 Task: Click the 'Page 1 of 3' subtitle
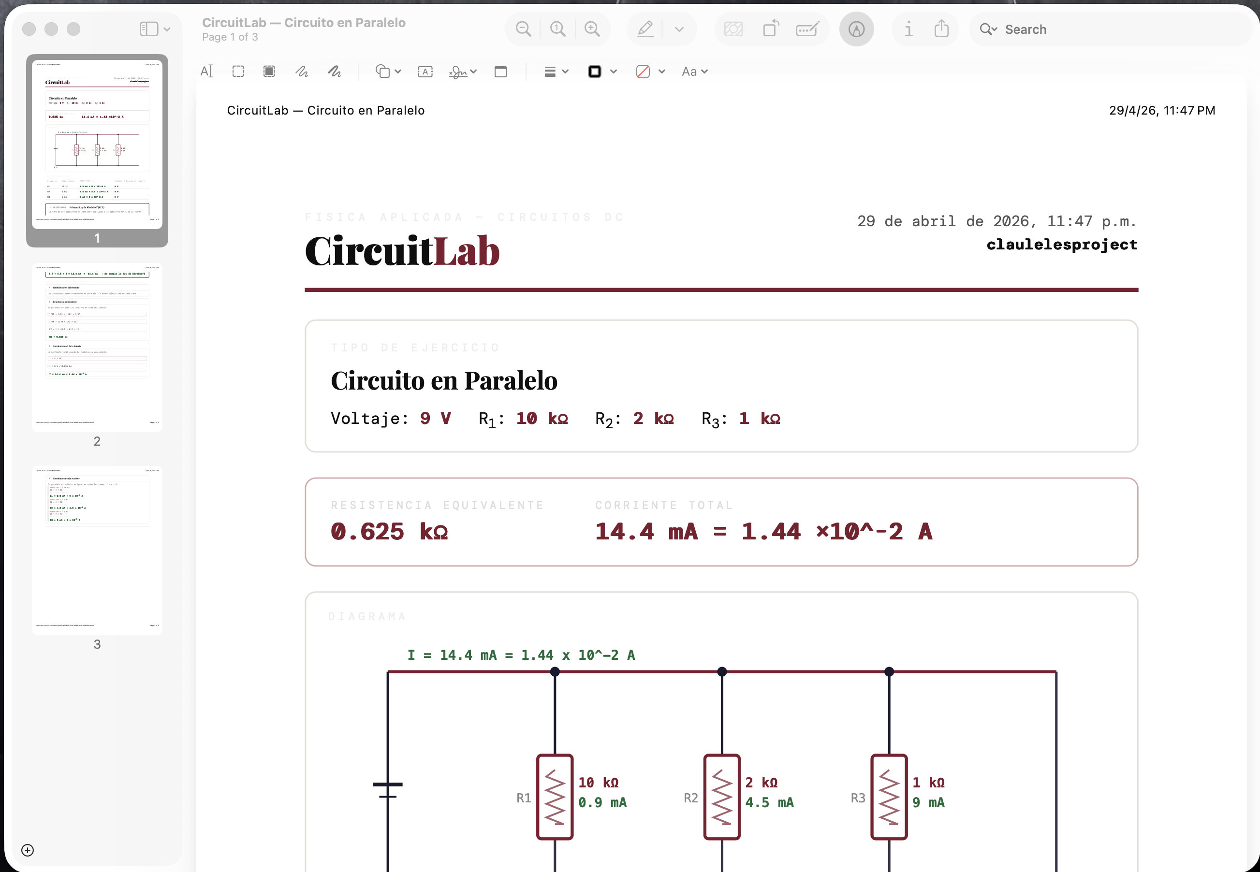(230, 37)
